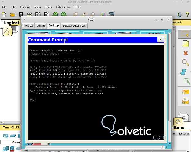Open the Options menu
Screen dimensions: 191x152
[x=25, y=7]
